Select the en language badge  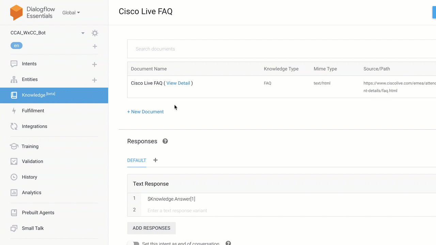tap(16, 46)
